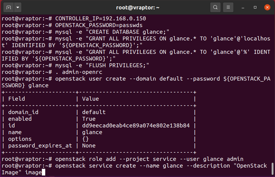Viewport: 275px width, 177px height.
Task: Click the domain_id default table row
Action: [x=99, y=112]
